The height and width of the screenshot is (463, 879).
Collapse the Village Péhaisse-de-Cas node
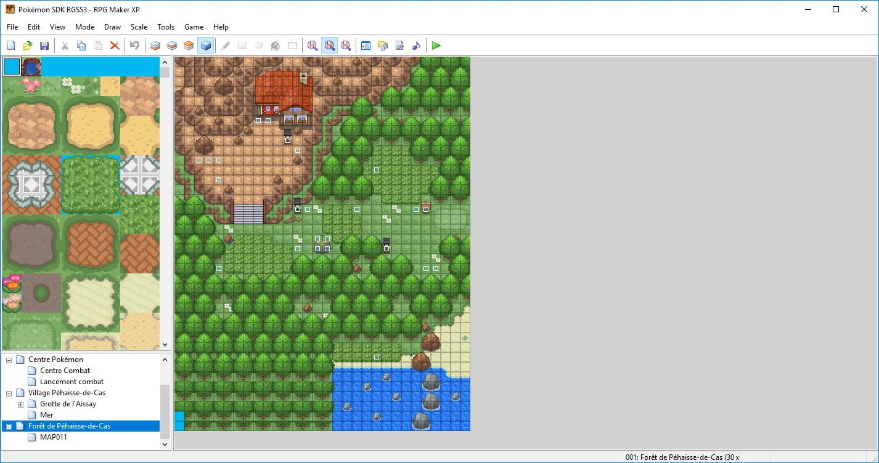coord(8,392)
